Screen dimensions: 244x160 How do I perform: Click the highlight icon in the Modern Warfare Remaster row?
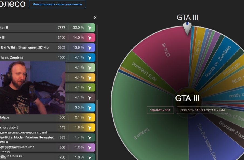point(90,137)
